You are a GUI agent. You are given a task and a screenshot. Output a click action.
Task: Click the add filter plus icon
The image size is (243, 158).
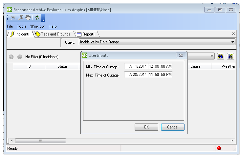(11, 57)
